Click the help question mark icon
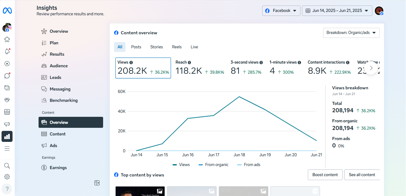This screenshot has height=196, width=406. tap(7, 188)
